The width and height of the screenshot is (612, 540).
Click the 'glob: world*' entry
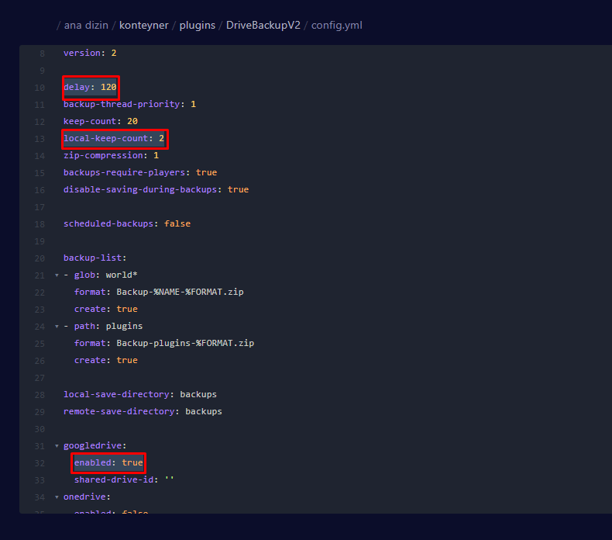[105, 275]
